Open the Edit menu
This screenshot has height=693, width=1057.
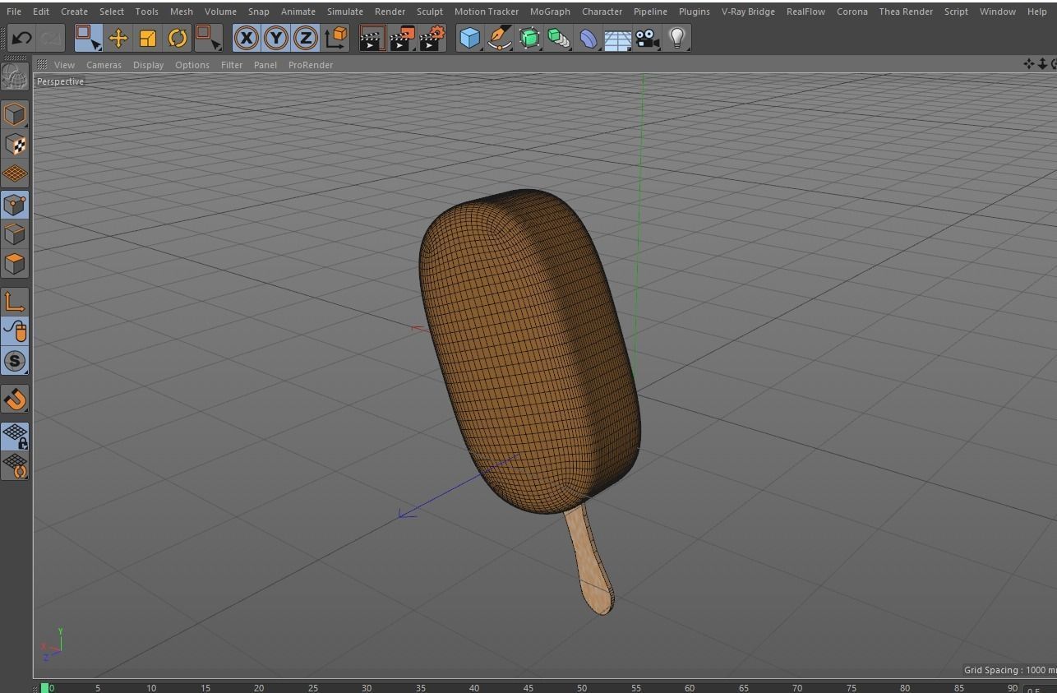[41, 12]
